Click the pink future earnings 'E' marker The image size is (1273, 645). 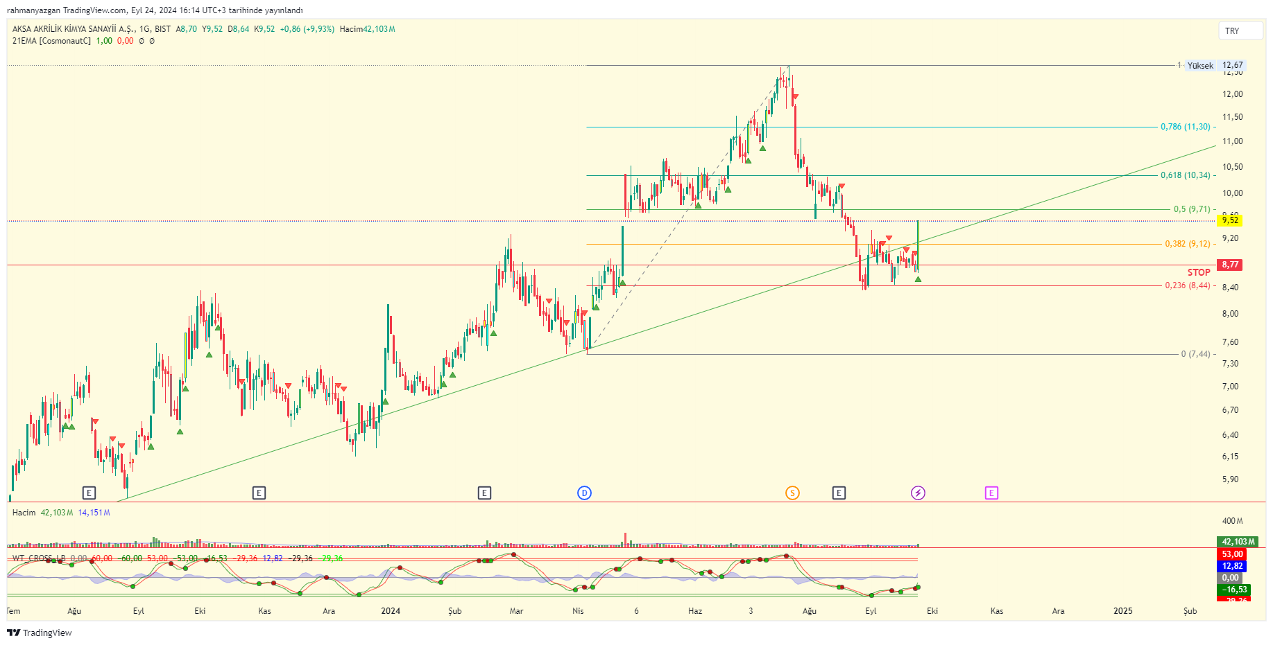(991, 493)
